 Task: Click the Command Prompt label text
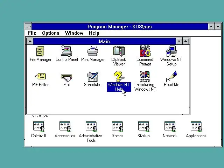point(145,62)
